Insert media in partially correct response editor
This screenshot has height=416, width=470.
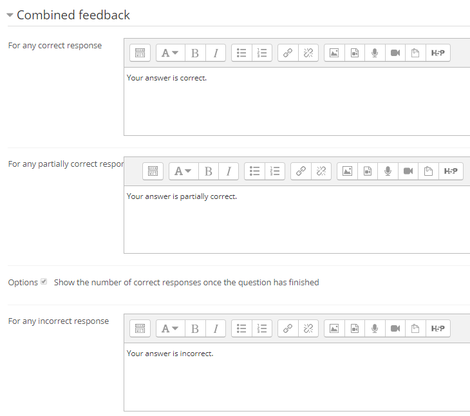(x=368, y=171)
